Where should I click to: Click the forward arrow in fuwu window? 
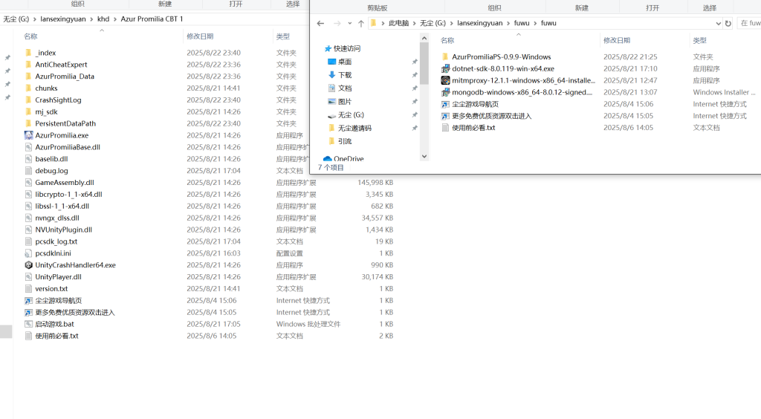337,23
